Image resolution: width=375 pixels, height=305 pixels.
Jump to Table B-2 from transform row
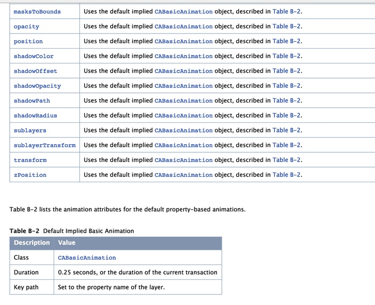click(286, 160)
